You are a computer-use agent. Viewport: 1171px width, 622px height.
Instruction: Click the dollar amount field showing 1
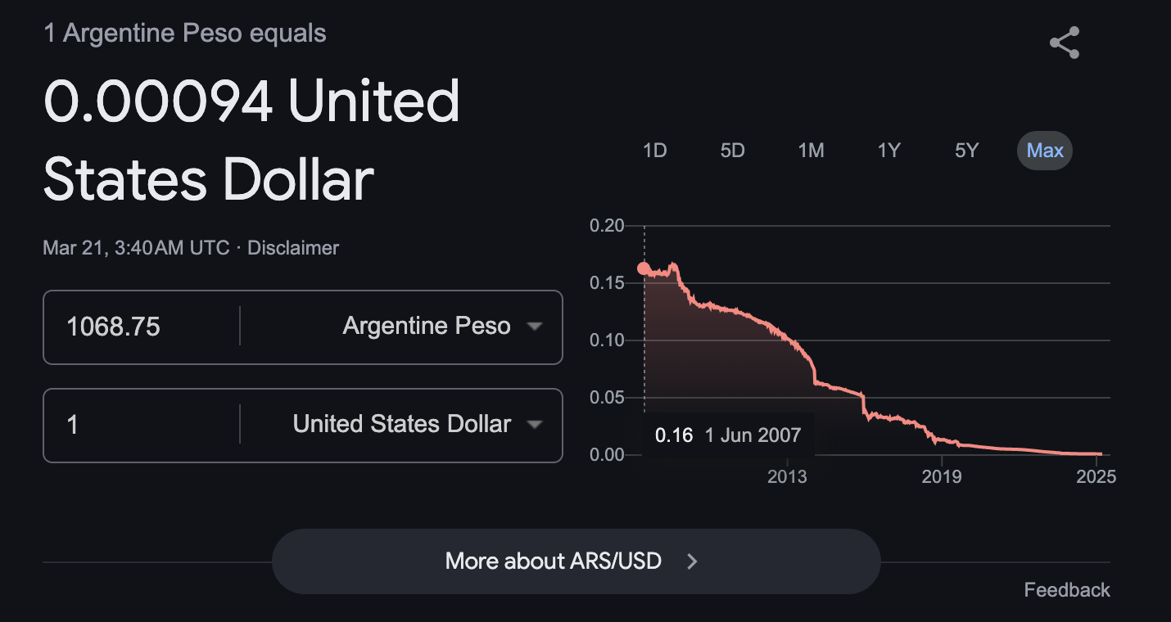tap(139, 426)
